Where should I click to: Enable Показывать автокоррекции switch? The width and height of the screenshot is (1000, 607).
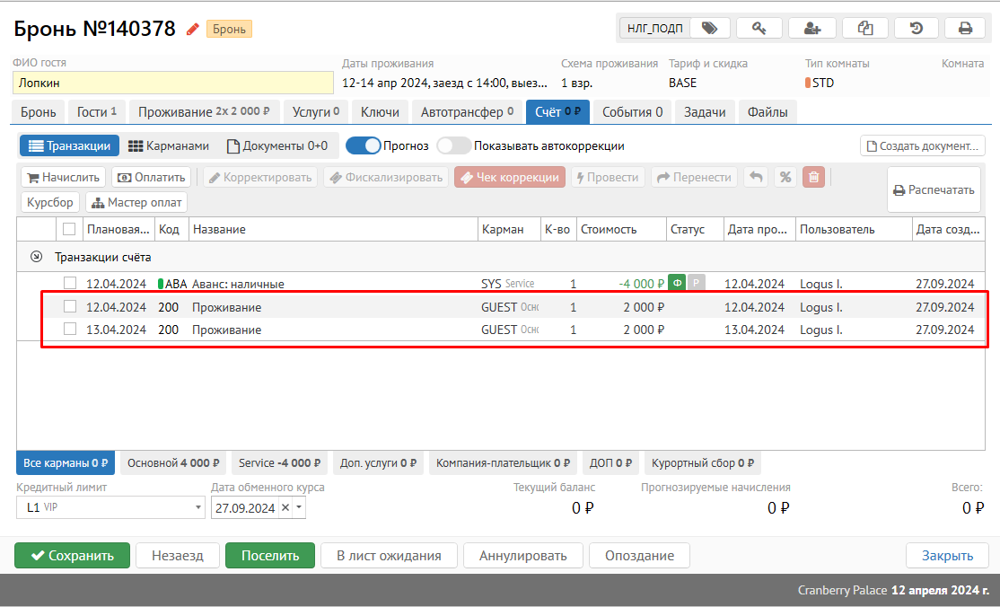(453, 145)
